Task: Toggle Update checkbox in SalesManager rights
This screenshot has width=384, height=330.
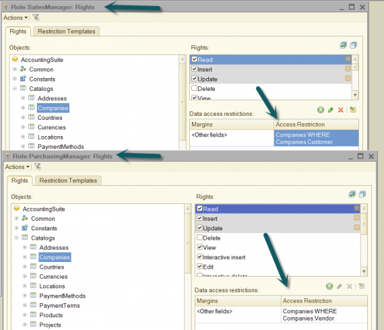Action: (194, 78)
